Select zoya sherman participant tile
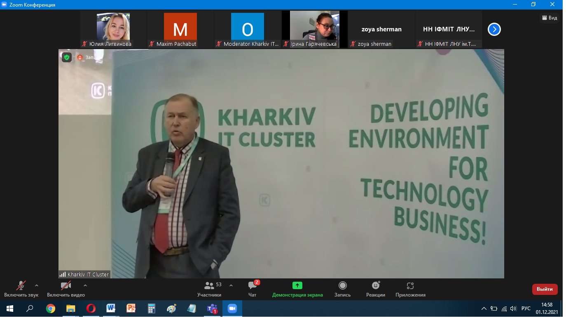Image resolution: width=566 pixels, height=318 pixels. coord(381,30)
